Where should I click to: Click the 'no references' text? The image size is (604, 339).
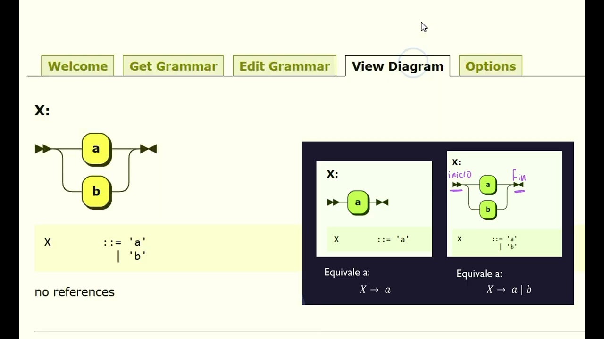click(x=75, y=292)
